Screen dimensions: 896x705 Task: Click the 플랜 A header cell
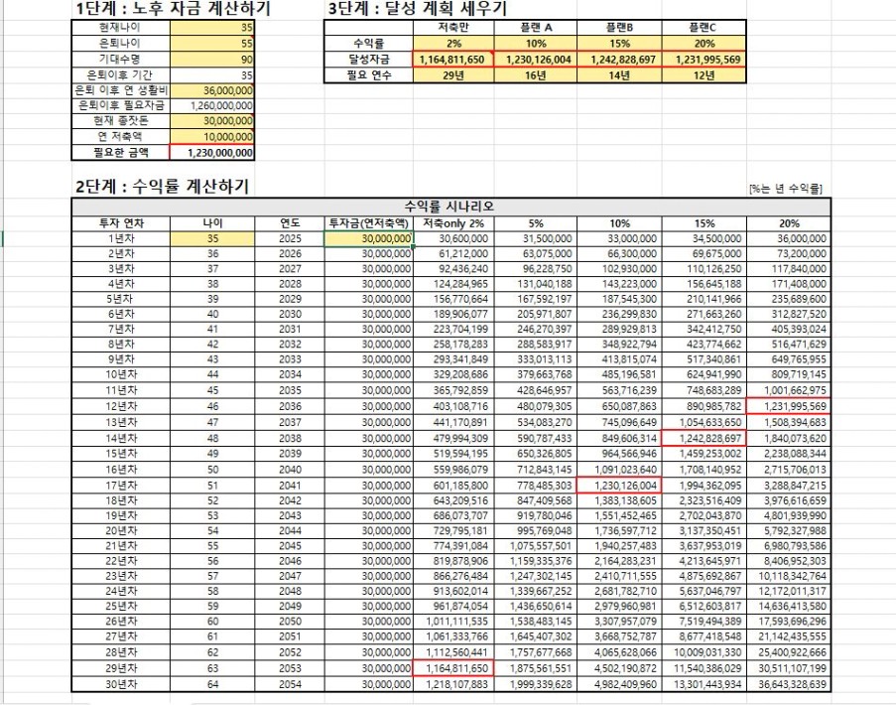coord(536,28)
